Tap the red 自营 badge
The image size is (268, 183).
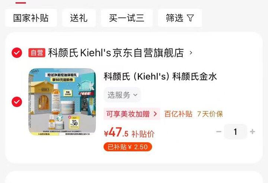pyautogui.click(x=37, y=52)
